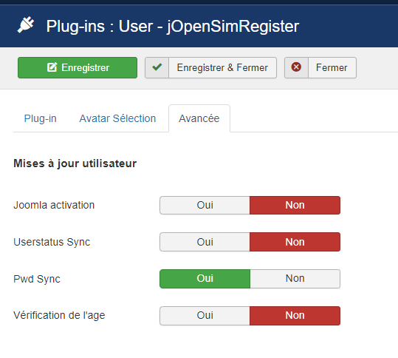Click the plug icon in header

(26, 25)
